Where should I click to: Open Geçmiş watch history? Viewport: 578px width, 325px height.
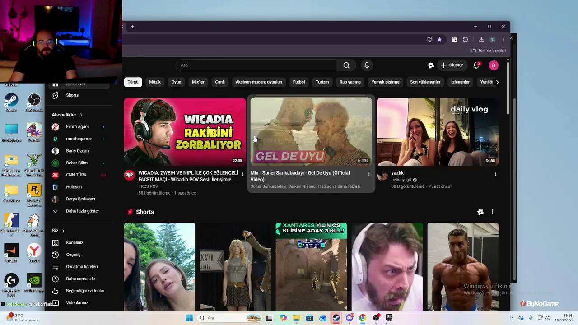(x=72, y=255)
